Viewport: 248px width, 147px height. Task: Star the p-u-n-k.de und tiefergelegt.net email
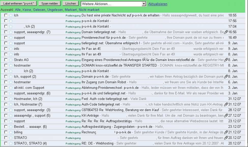[11, 93]
